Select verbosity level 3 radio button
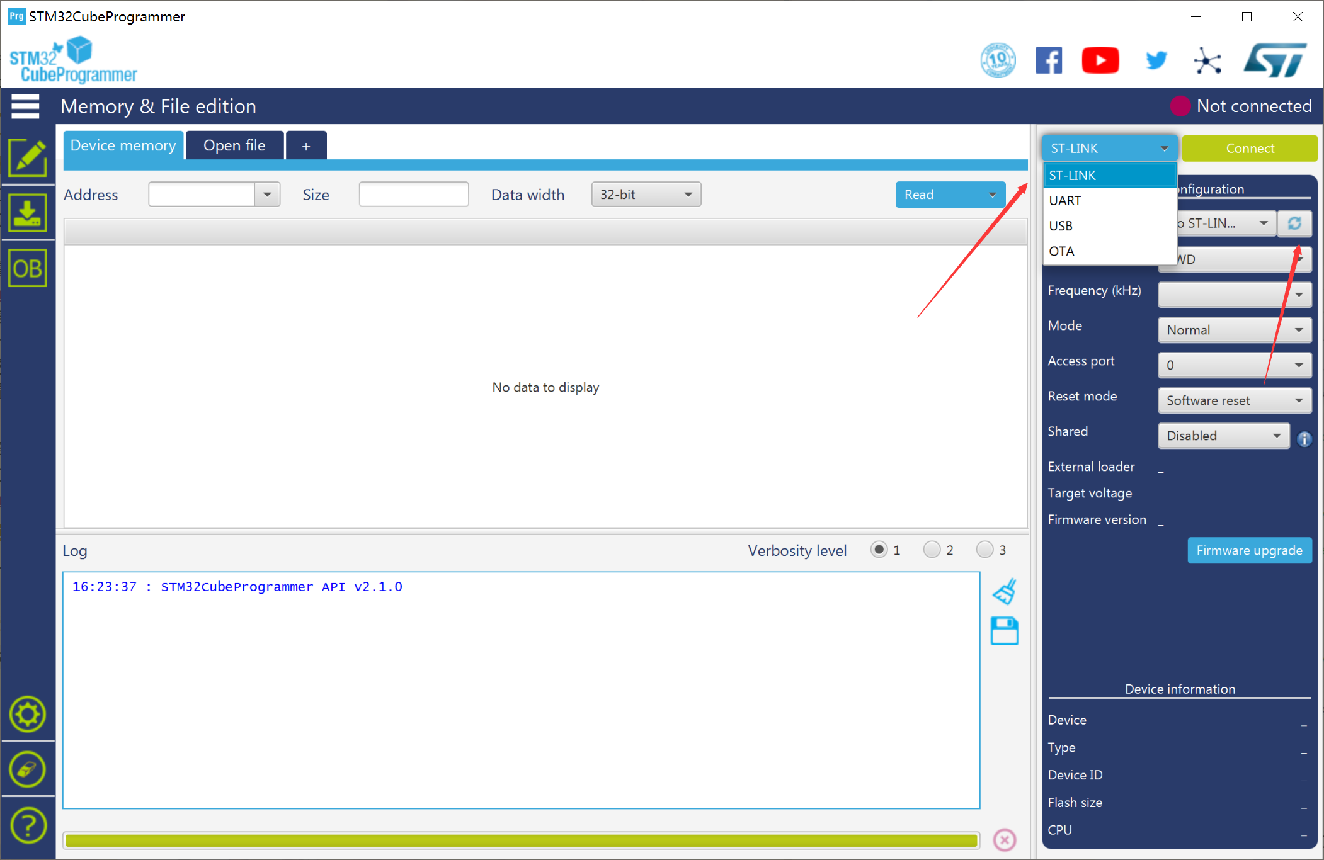The height and width of the screenshot is (860, 1324). (x=984, y=550)
